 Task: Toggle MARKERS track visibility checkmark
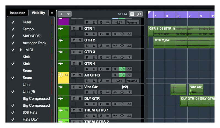point(13,36)
